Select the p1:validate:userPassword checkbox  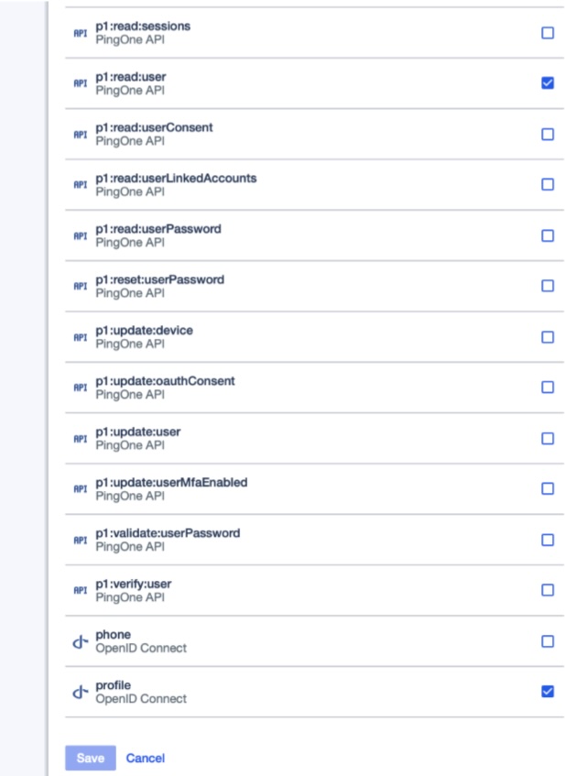(548, 540)
